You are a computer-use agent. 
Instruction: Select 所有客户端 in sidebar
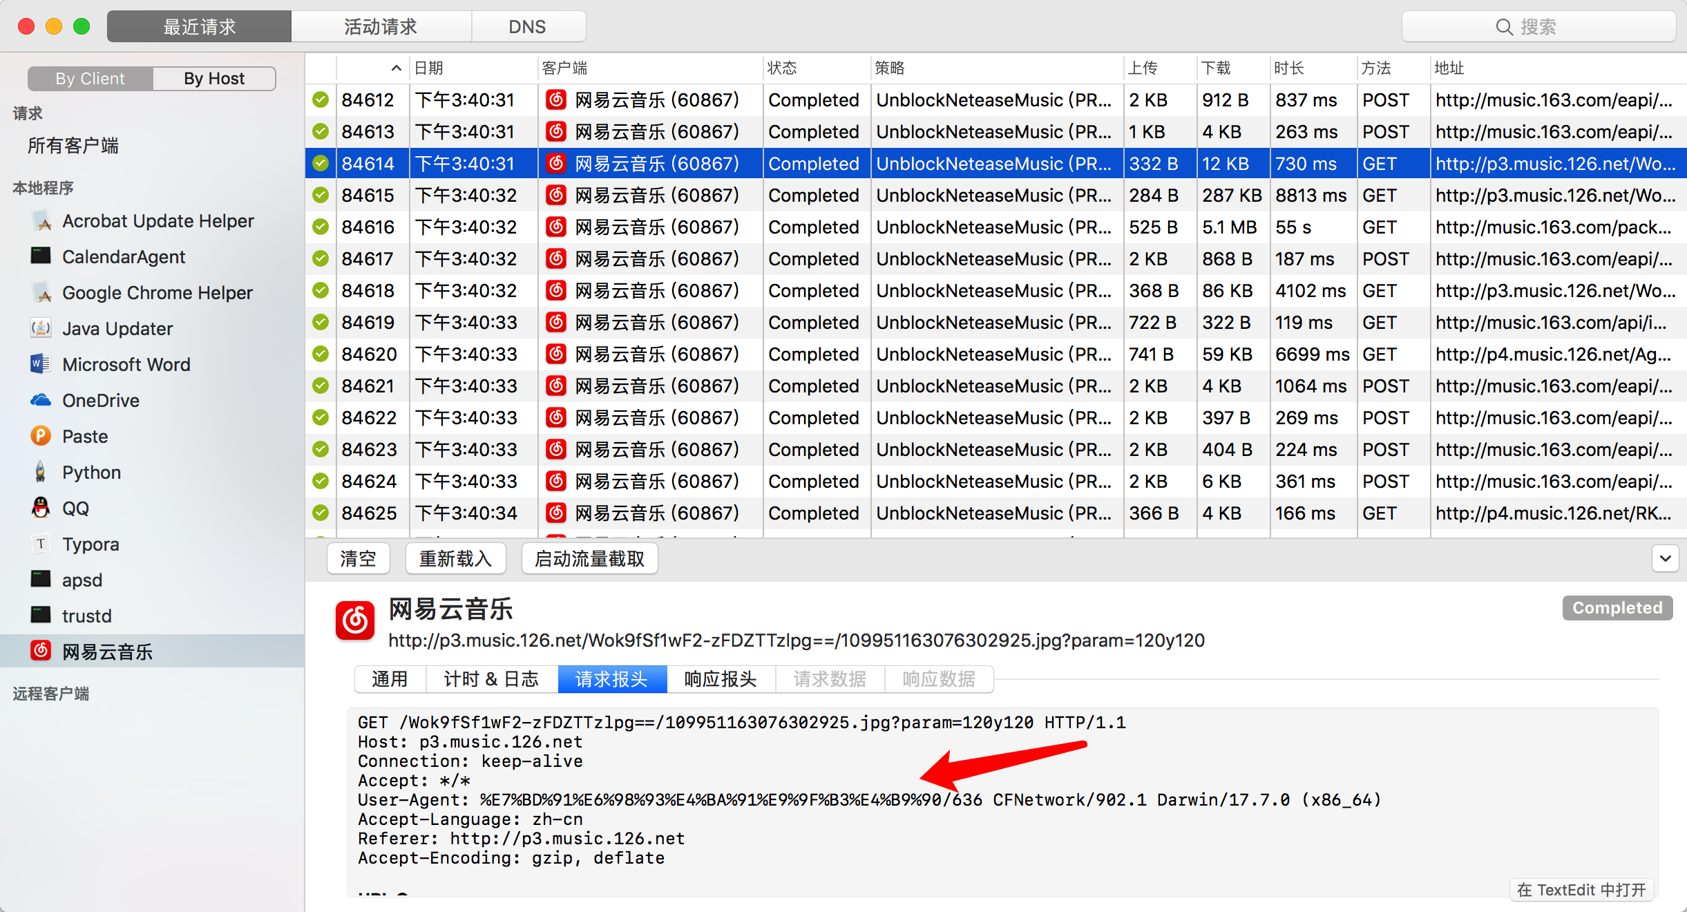(73, 146)
